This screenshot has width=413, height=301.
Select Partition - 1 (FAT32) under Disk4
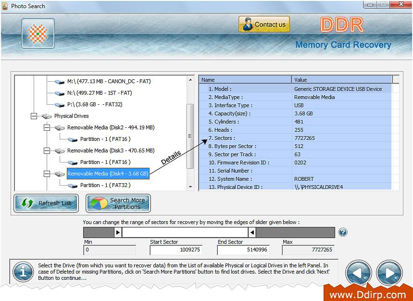(x=105, y=186)
